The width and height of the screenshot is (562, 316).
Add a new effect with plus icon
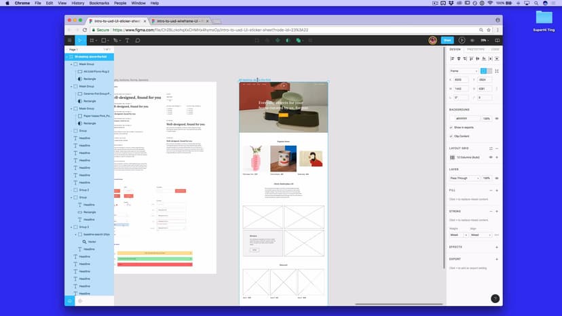click(x=497, y=247)
